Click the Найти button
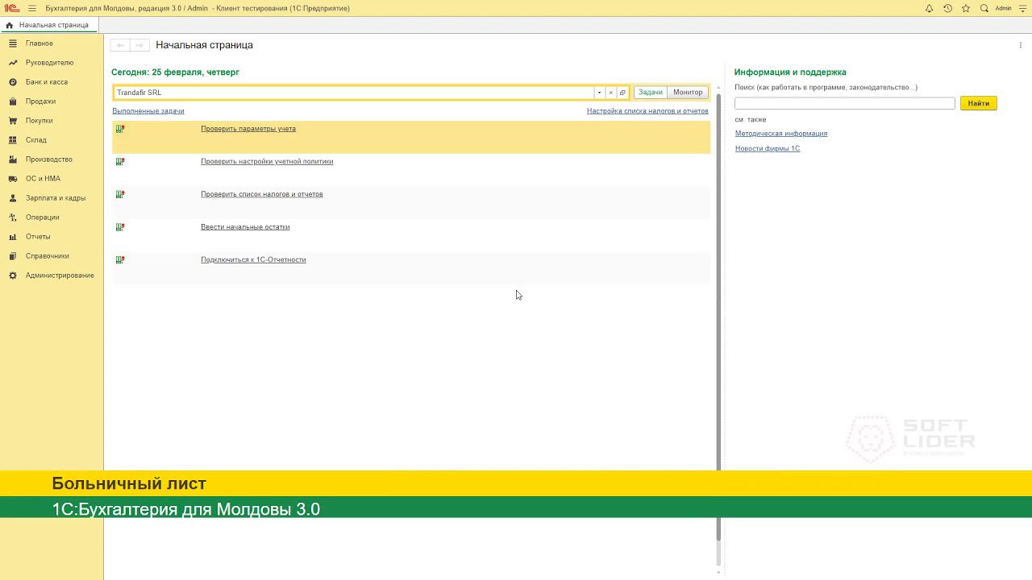 tap(979, 103)
